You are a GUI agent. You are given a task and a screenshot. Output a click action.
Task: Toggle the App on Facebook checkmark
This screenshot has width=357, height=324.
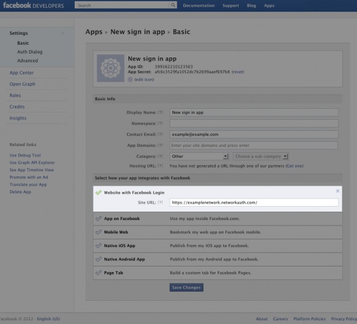pyautogui.click(x=98, y=218)
